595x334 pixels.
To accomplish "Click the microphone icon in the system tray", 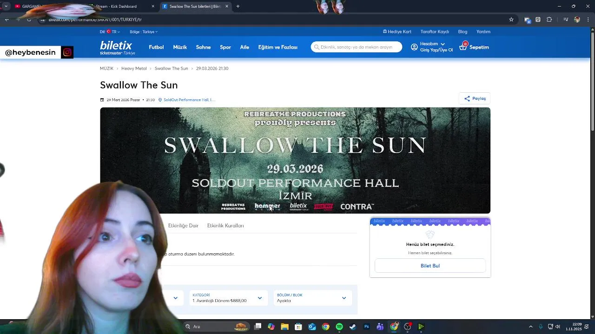I will click(x=540, y=327).
